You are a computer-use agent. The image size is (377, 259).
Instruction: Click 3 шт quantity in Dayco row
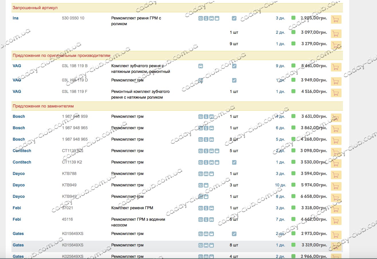tap(234, 185)
